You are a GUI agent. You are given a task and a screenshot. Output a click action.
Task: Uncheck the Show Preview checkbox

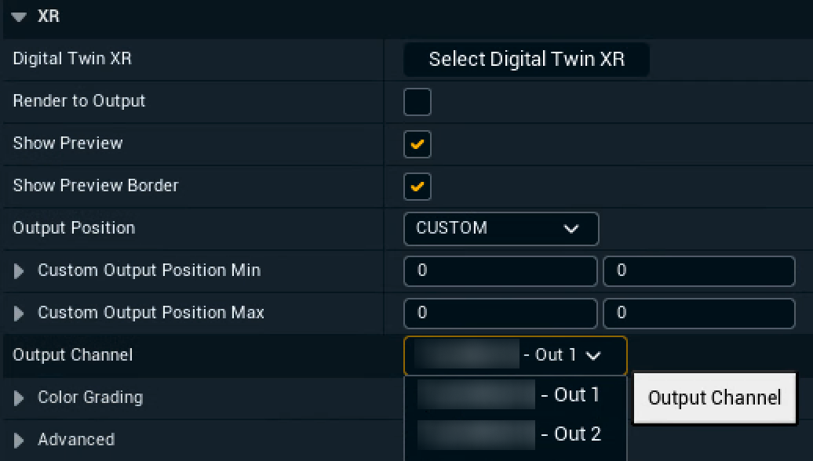[417, 144]
